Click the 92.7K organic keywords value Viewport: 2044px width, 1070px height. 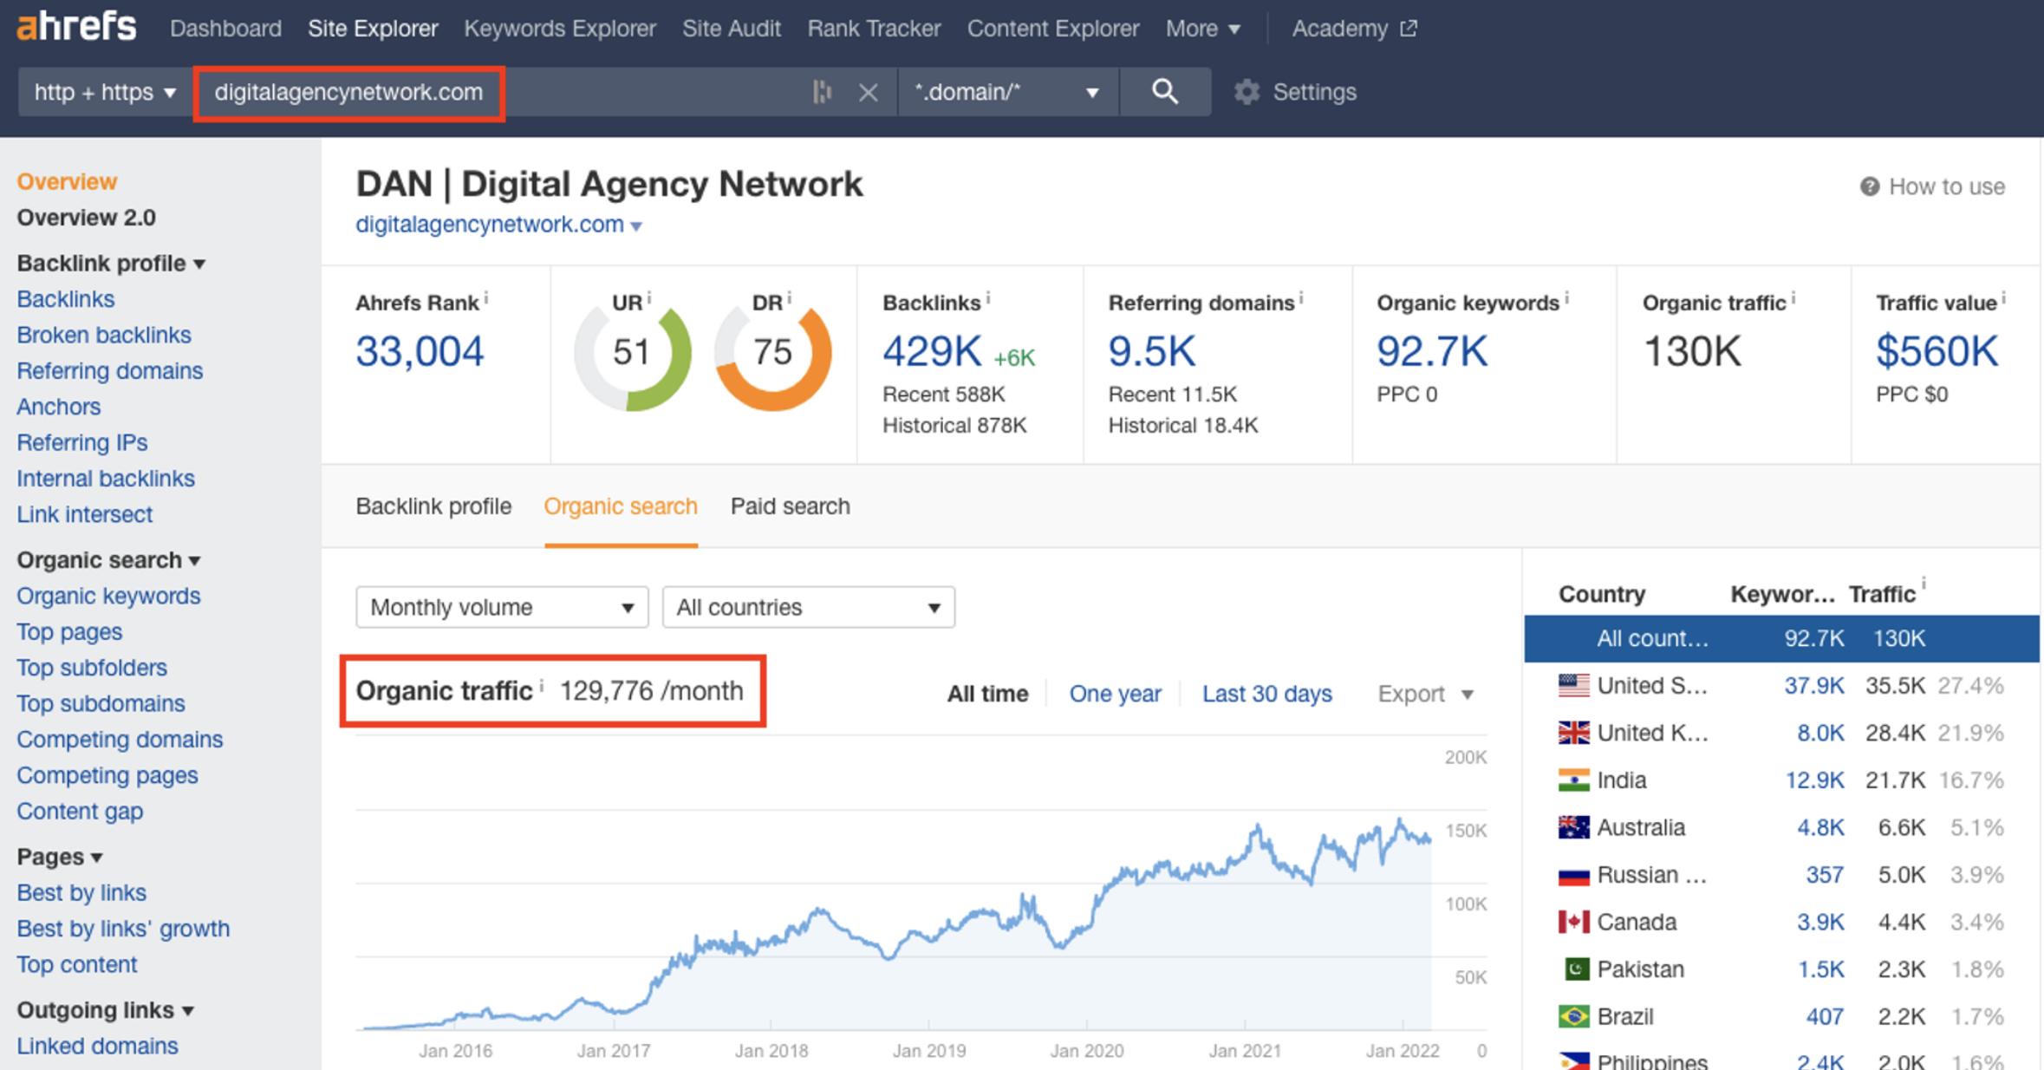point(1432,352)
